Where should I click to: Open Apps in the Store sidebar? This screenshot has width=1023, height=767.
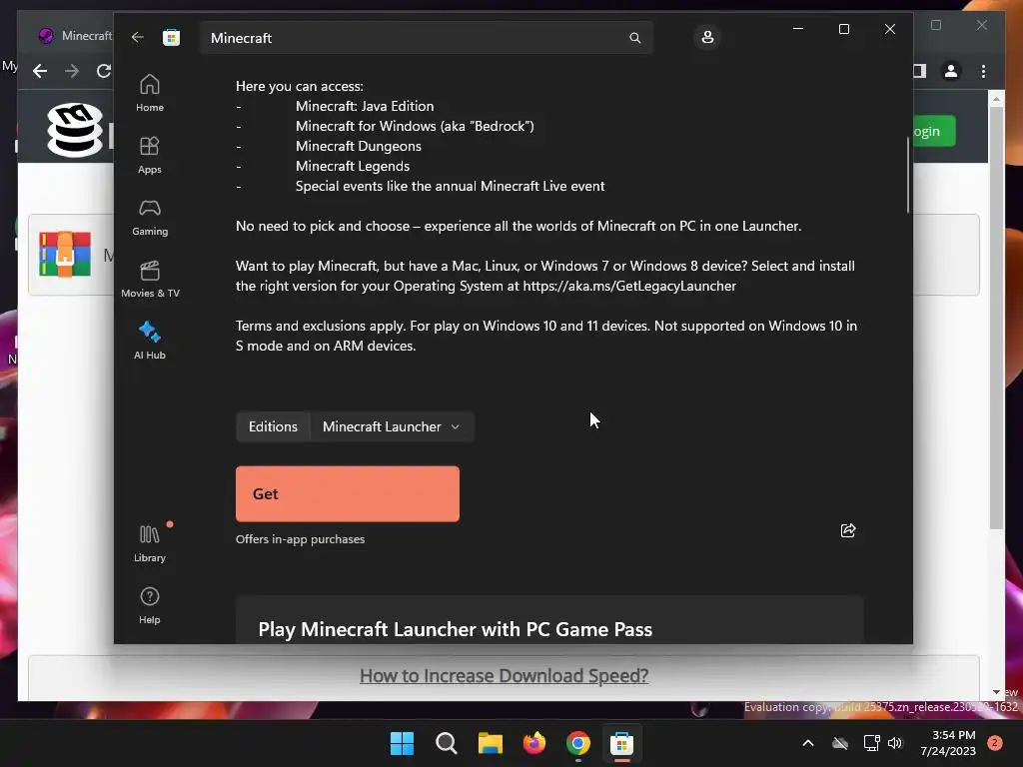pos(150,155)
